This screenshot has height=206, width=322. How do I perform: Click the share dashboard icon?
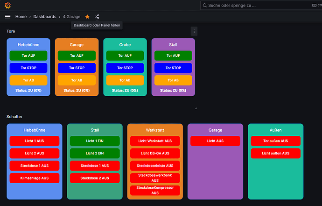point(97,16)
